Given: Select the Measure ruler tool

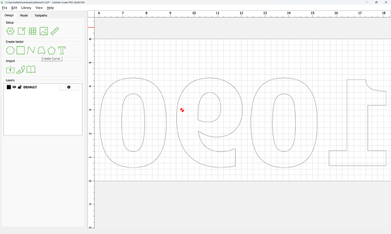Looking at the screenshot, I should pos(55,32).
